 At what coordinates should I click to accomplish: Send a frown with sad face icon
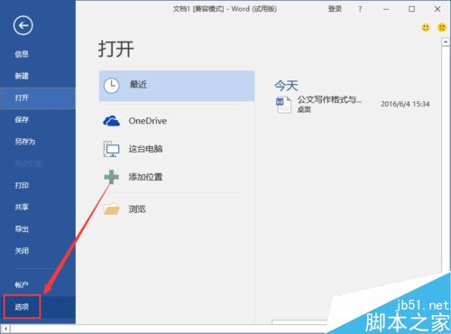442,28
